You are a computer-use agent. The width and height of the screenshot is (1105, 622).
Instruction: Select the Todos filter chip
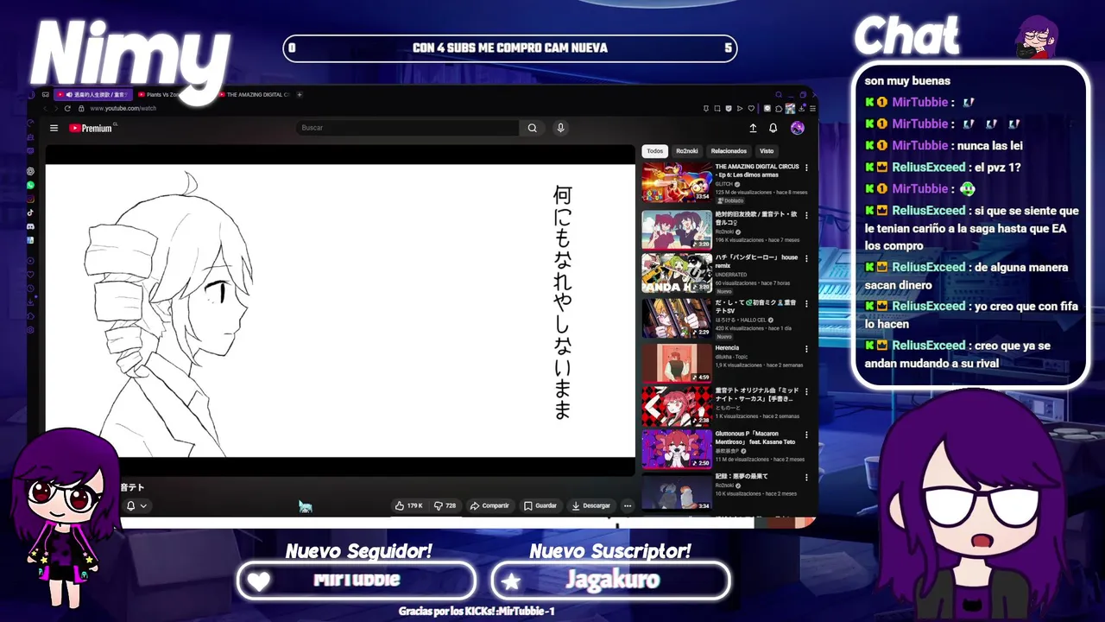[x=655, y=151]
